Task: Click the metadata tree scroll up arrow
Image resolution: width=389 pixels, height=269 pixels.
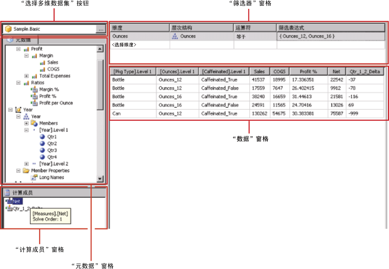Action: click(x=100, y=49)
